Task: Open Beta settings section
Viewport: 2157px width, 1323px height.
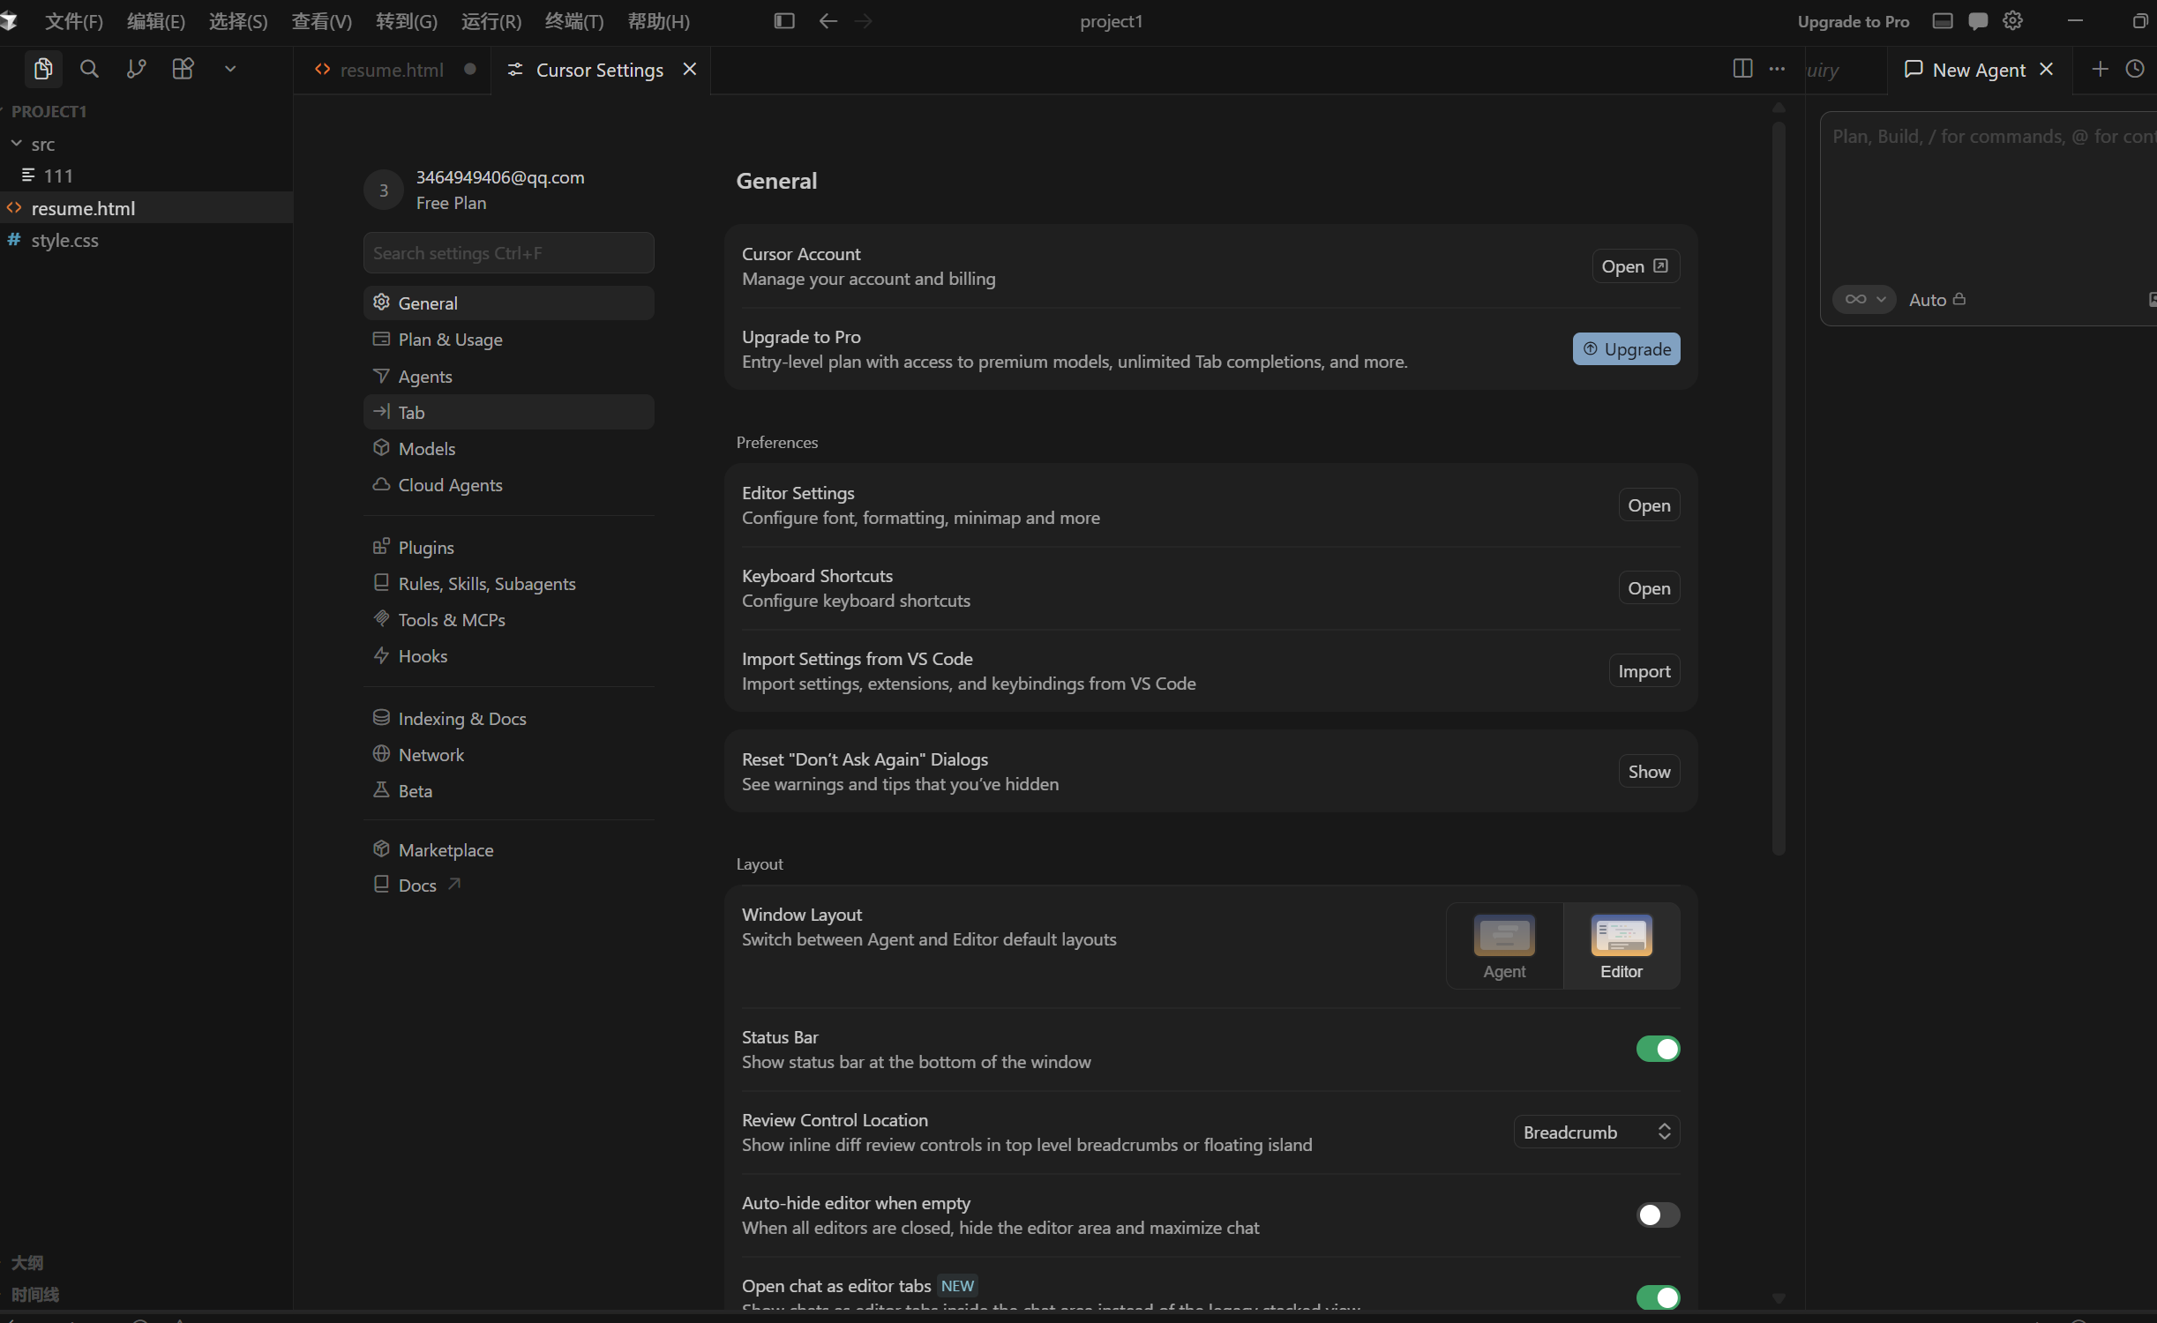Action: click(508, 790)
